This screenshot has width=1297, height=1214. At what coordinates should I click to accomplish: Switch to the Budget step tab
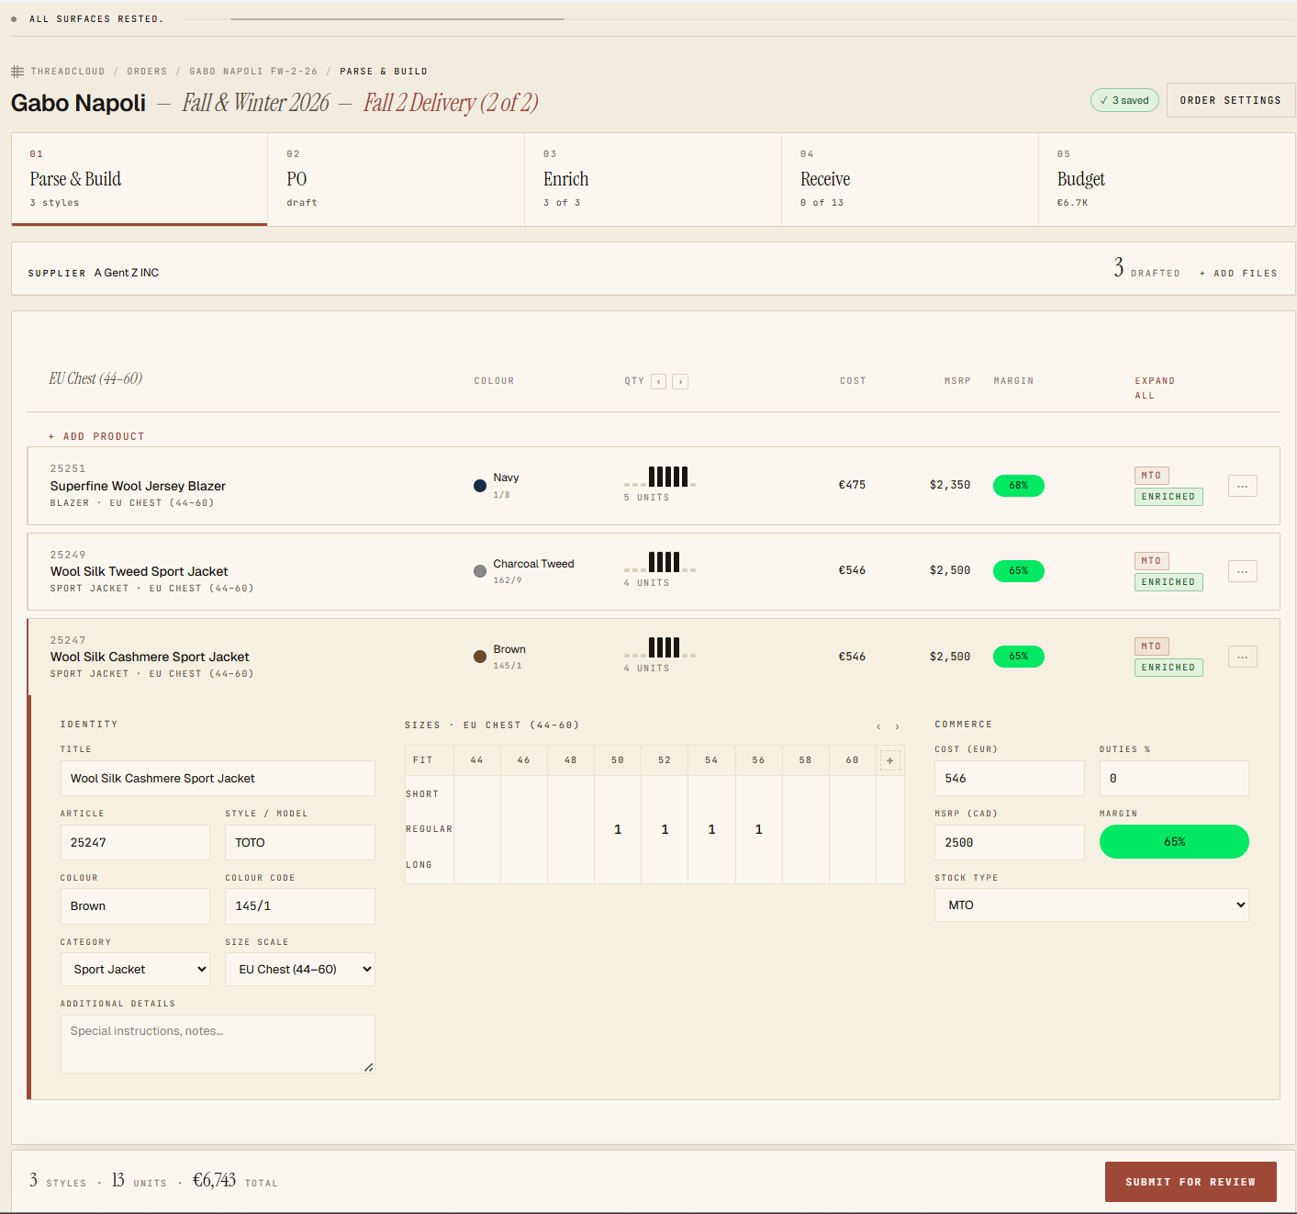click(x=1167, y=179)
